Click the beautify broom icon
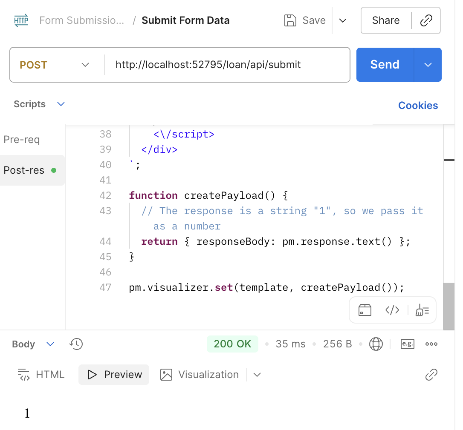Image resolution: width=463 pixels, height=430 pixels. click(422, 310)
